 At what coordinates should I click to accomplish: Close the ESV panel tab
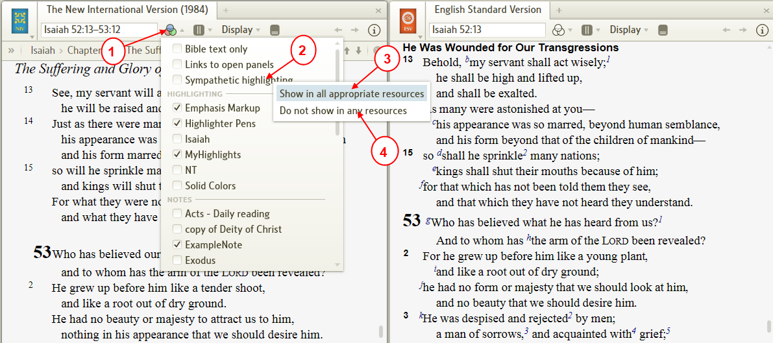pos(767,10)
